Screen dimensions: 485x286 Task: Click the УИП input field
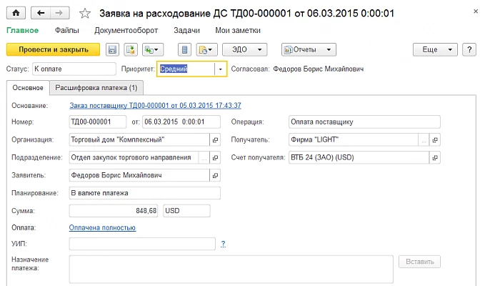point(142,244)
